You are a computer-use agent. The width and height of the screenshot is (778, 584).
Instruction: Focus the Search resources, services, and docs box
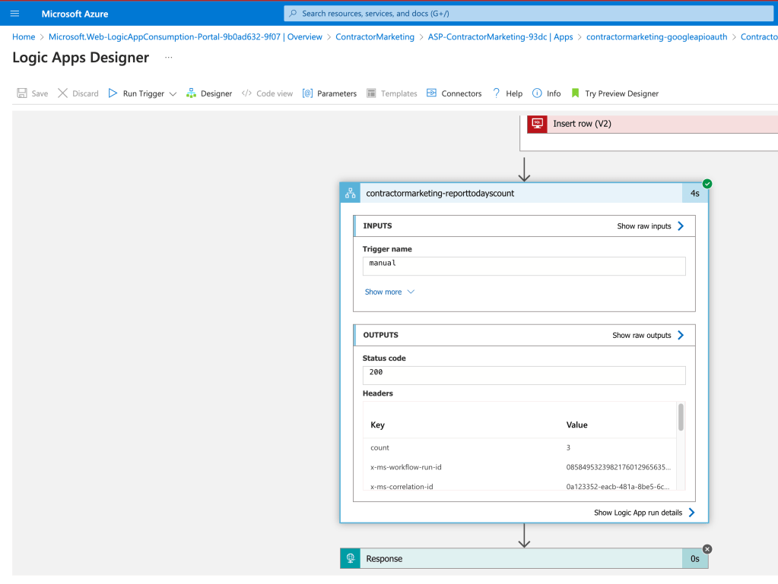(x=529, y=14)
